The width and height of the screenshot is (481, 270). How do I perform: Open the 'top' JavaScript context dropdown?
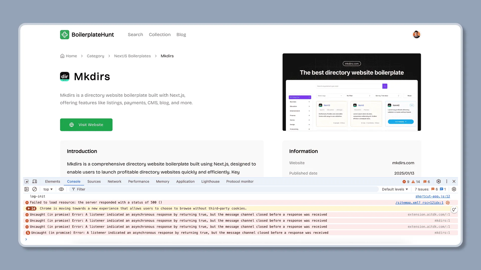click(48, 189)
